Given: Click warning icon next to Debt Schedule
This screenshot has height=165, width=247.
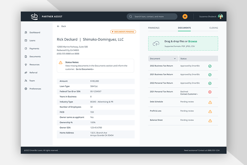Looking at the screenshot, I should coord(210,102).
